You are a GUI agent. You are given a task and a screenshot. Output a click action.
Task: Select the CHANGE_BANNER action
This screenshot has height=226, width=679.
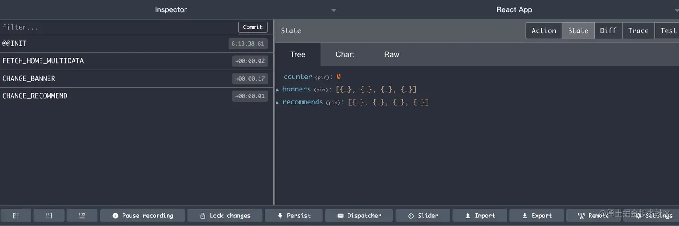pos(137,78)
